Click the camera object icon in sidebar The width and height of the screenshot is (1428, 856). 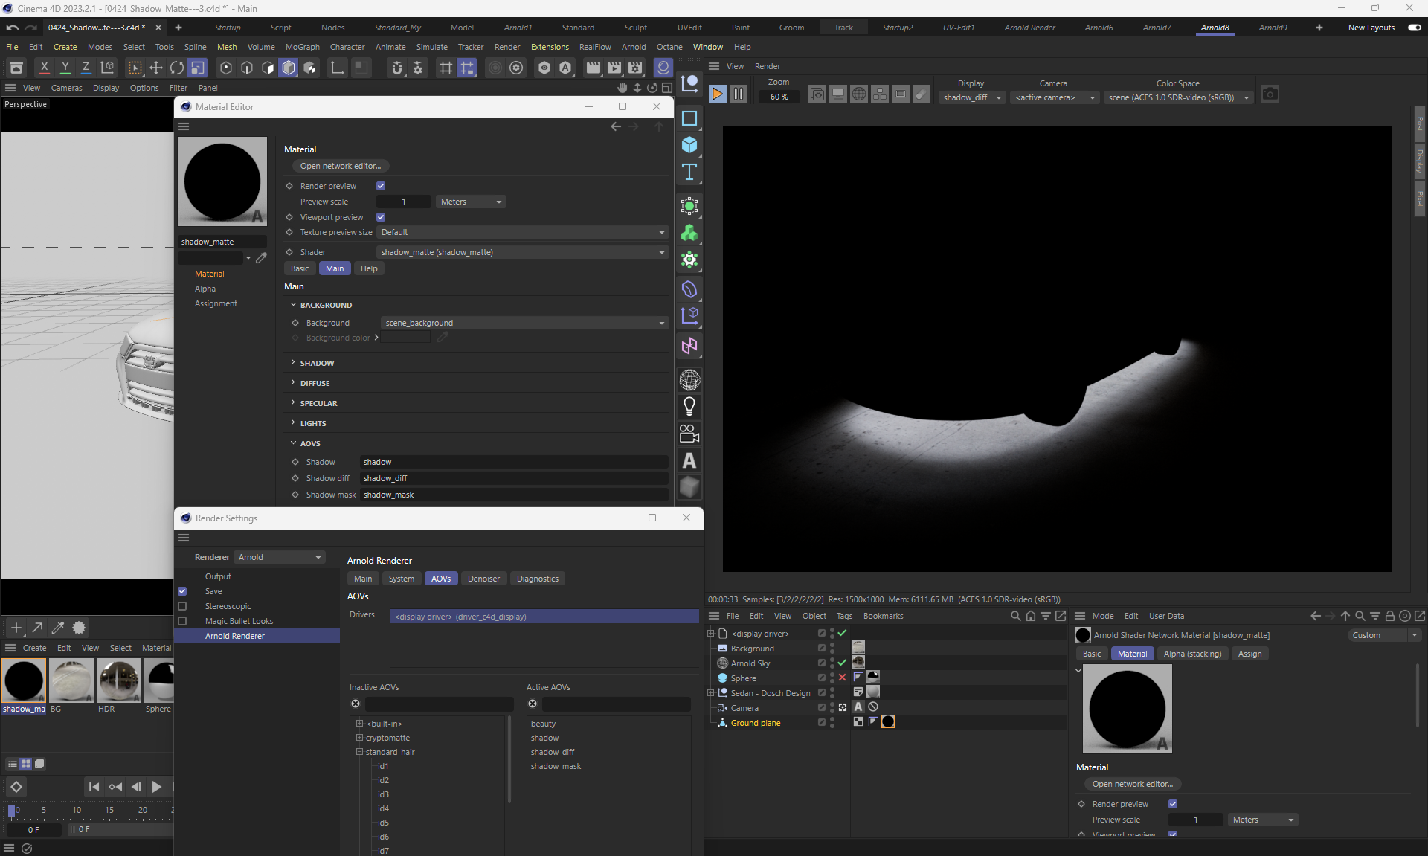pyautogui.click(x=689, y=433)
